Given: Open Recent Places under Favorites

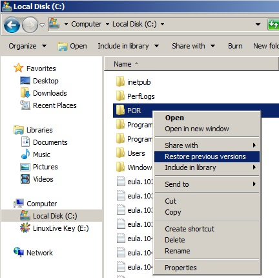Looking at the screenshot, I should click(x=55, y=105).
